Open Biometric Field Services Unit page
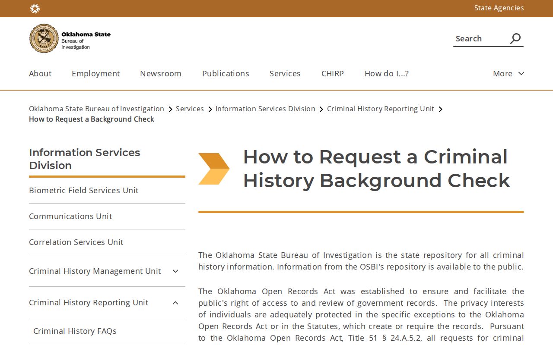 click(x=84, y=190)
